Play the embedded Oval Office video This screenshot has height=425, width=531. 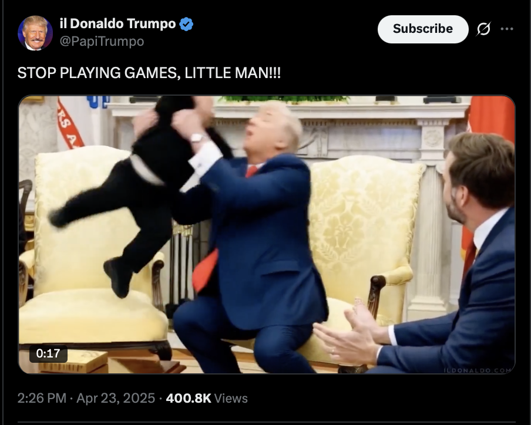[x=267, y=234]
